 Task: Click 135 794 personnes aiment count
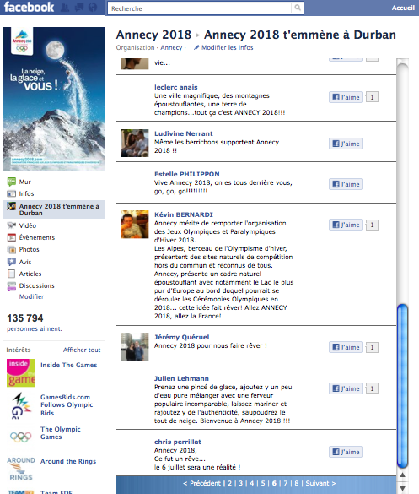pyautogui.click(x=35, y=323)
